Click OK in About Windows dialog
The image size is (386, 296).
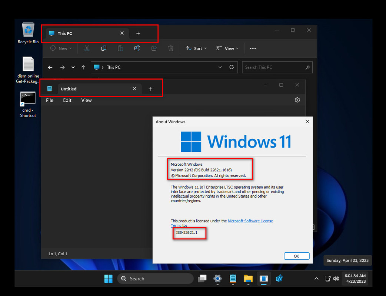coord(297,256)
